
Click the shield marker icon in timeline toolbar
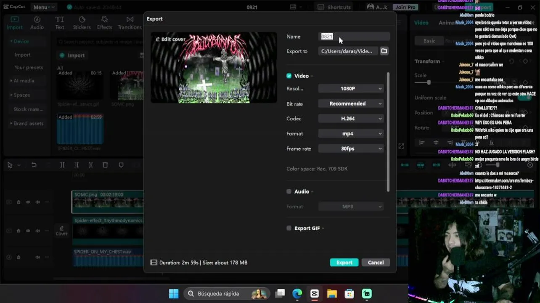coord(121,165)
